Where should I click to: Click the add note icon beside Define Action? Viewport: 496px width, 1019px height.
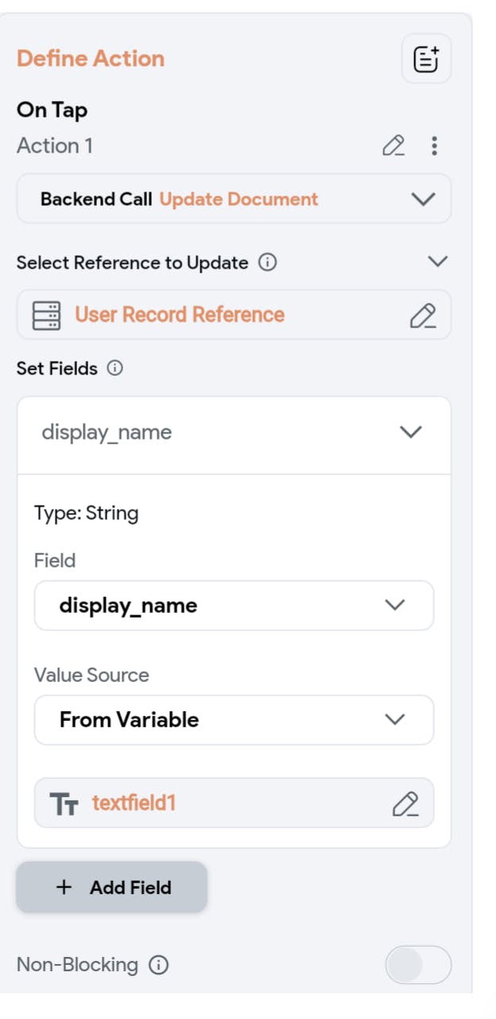[426, 59]
